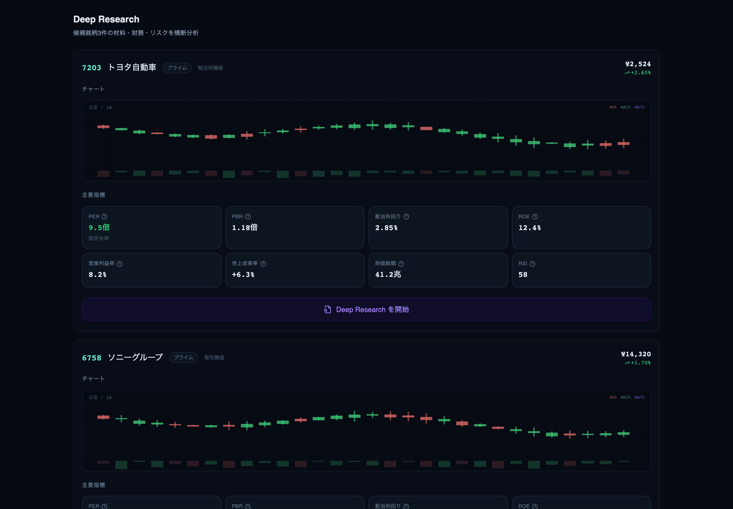Click the PBR help icon in Sony card

click(248, 506)
